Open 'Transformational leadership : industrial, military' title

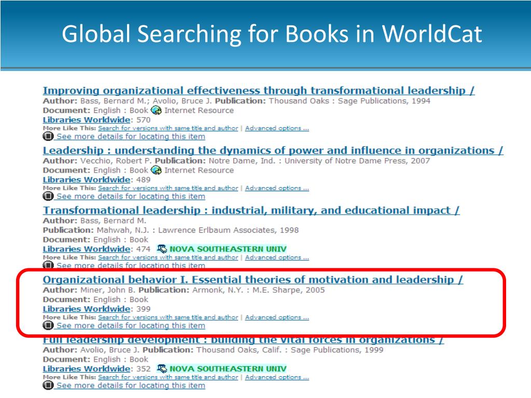(251, 210)
